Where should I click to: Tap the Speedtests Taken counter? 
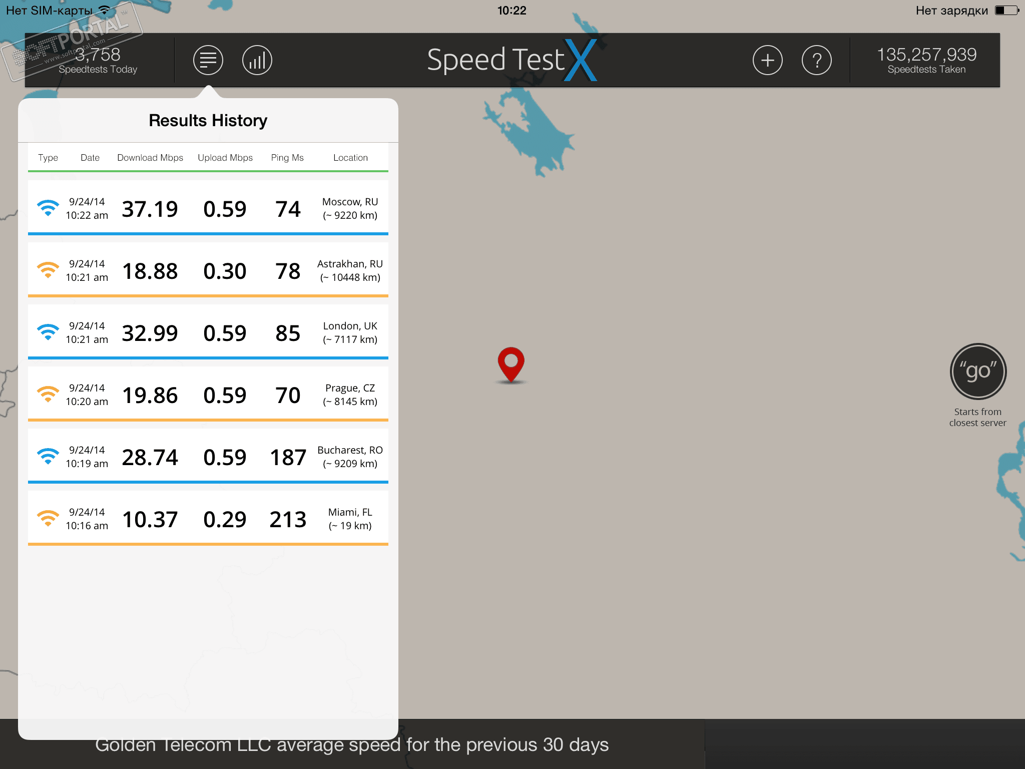[x=926, y=60]
